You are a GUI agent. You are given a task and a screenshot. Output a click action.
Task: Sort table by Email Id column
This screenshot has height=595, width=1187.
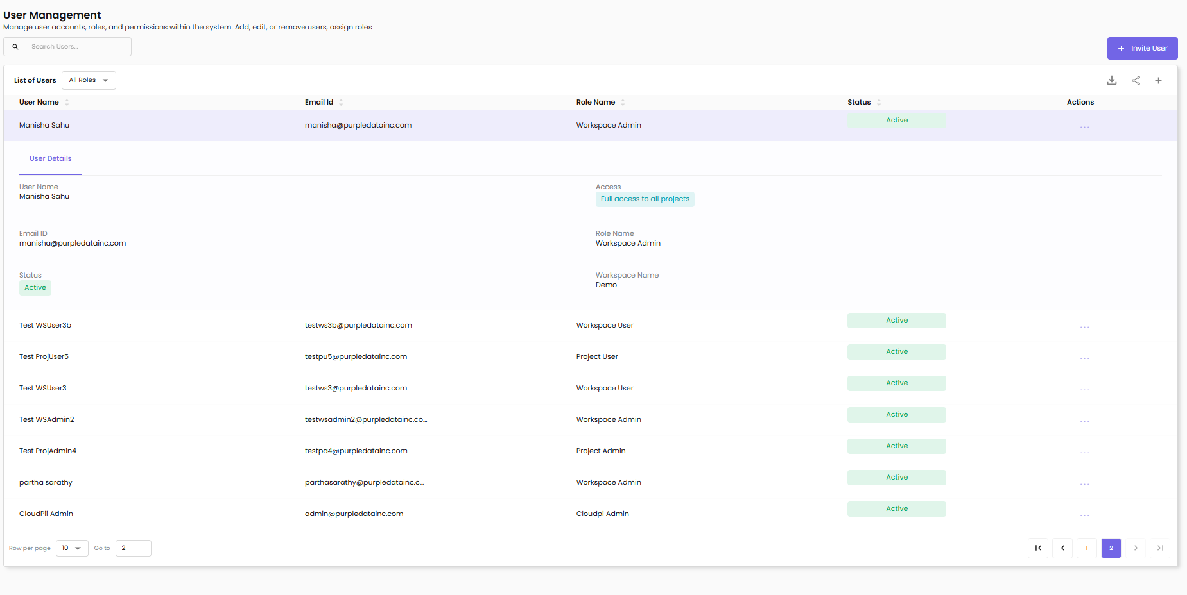click(341, 102)
